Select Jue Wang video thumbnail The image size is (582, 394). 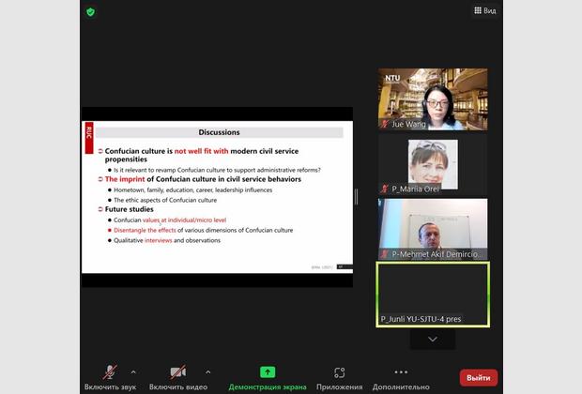[x=433, y=99]
